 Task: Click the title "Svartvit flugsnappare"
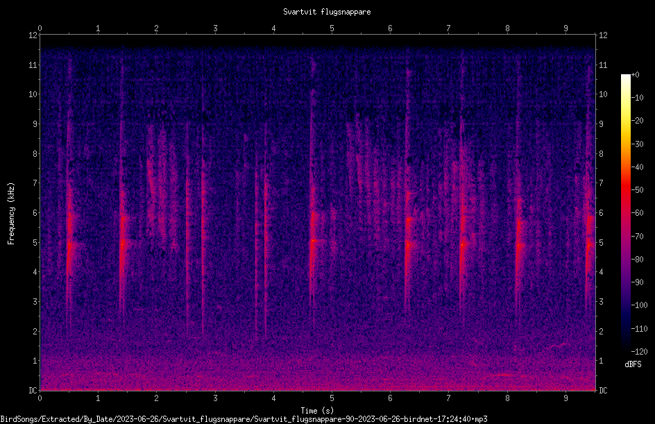point(327,12)
